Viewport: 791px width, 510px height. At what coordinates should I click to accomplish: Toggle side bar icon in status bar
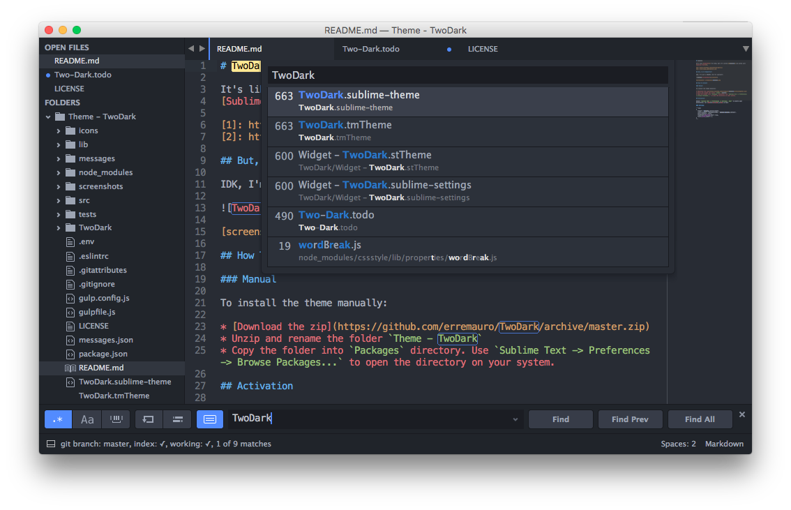[51, 444]
